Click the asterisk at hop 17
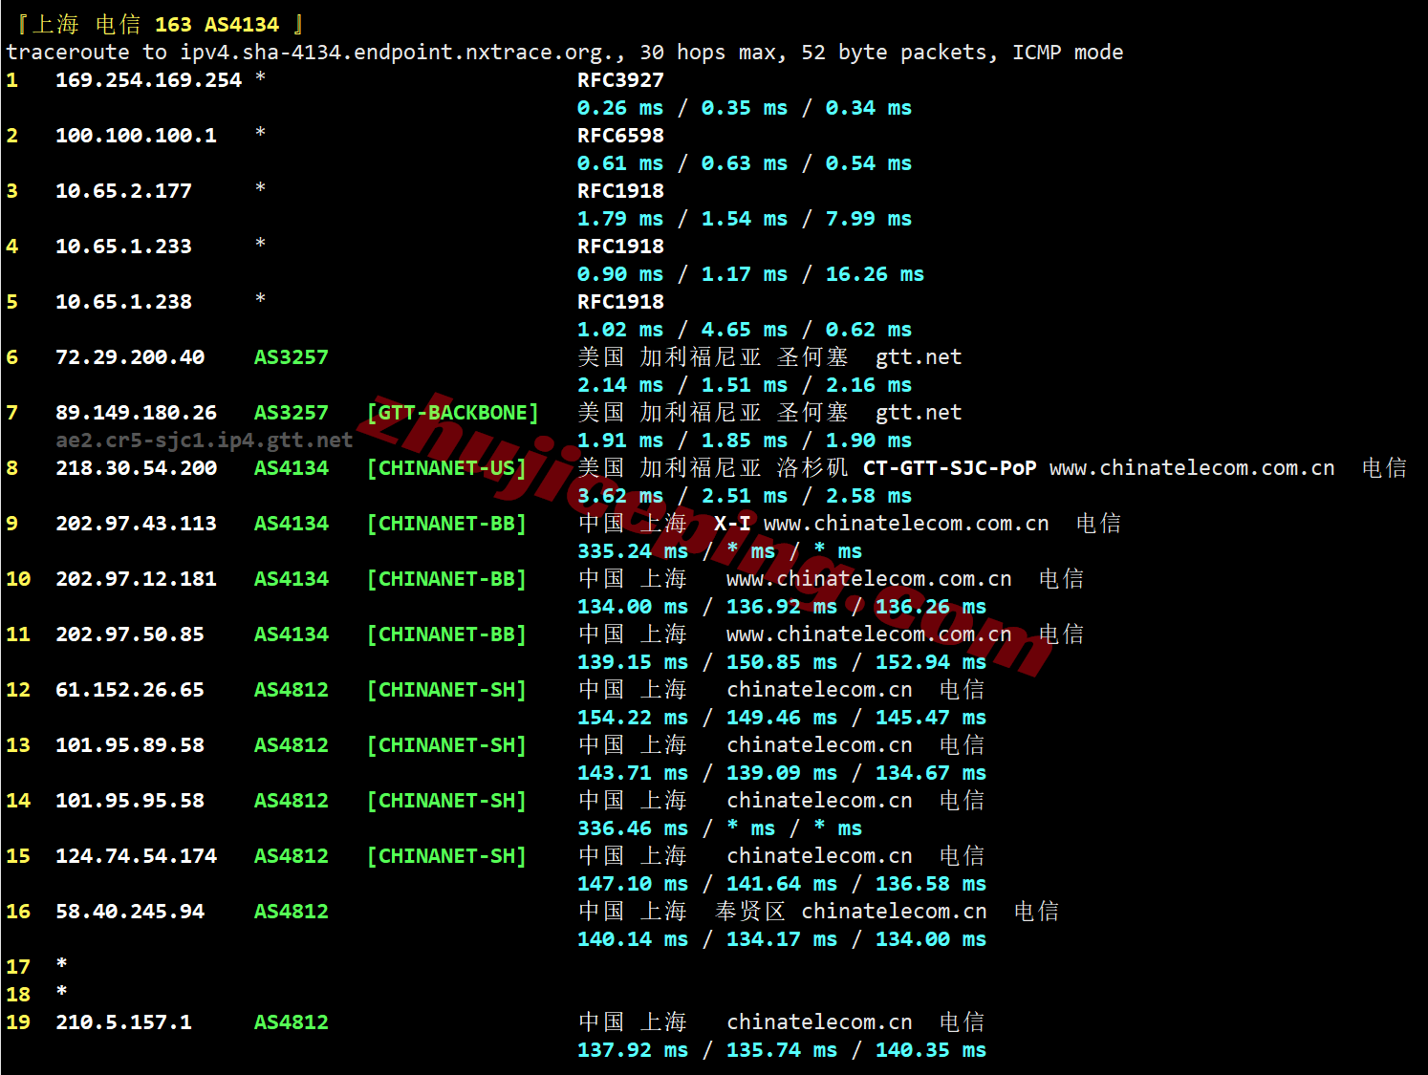Viewport: 1428px width, 1075px height. [x=62, y=964]
